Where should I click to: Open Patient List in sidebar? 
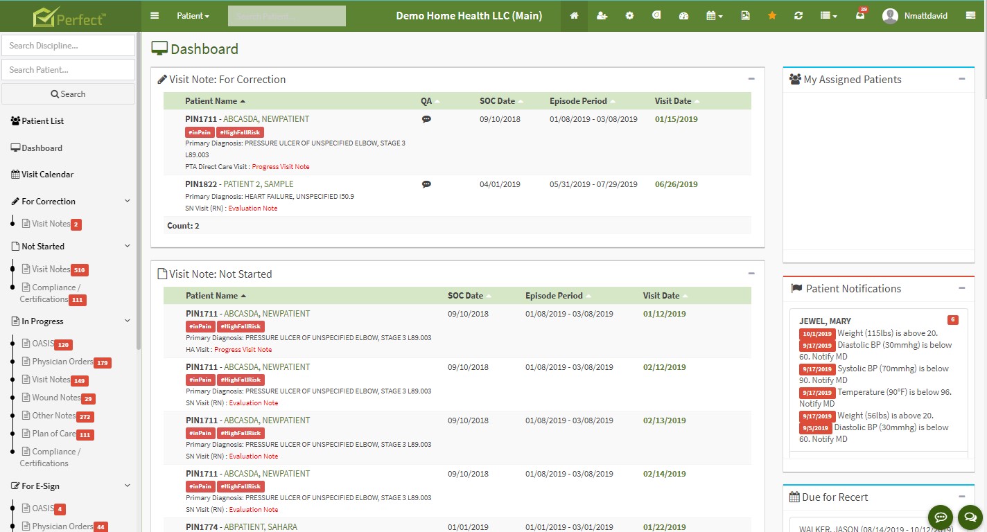click(x=37, y=121)
